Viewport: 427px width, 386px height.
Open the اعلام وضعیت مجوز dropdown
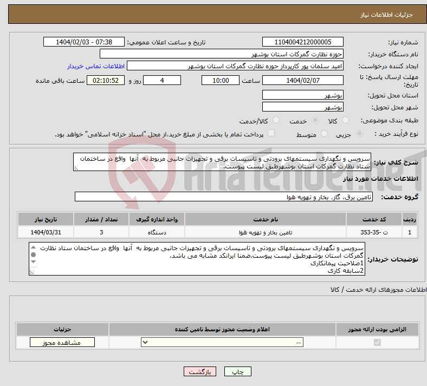point(222,343)
